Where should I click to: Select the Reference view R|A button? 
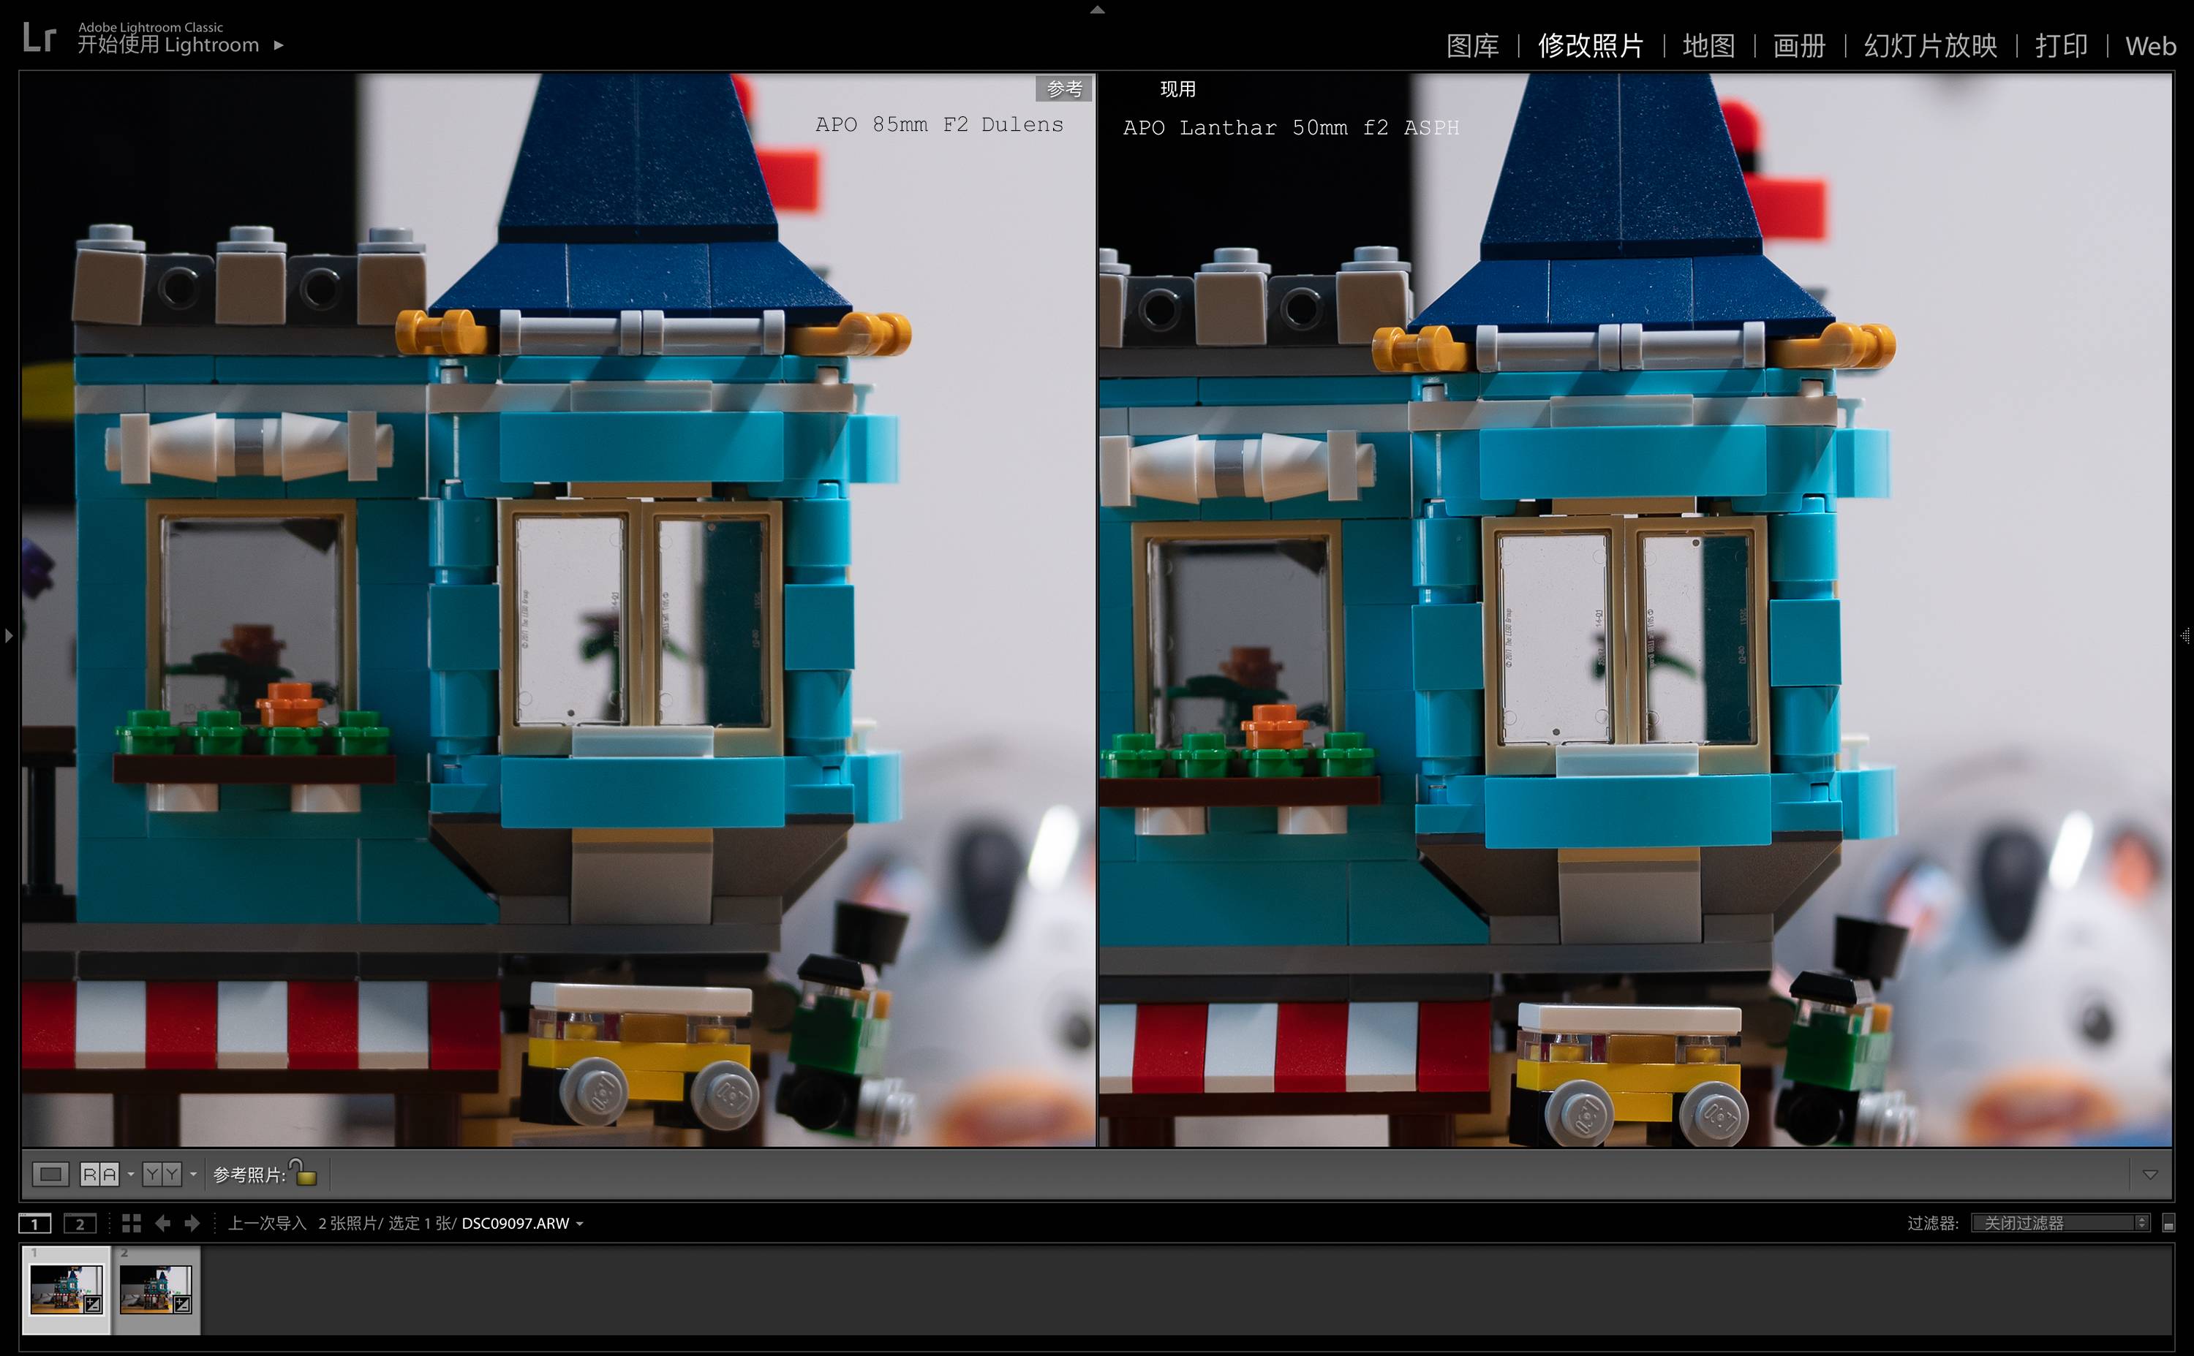pos(99,1174)
